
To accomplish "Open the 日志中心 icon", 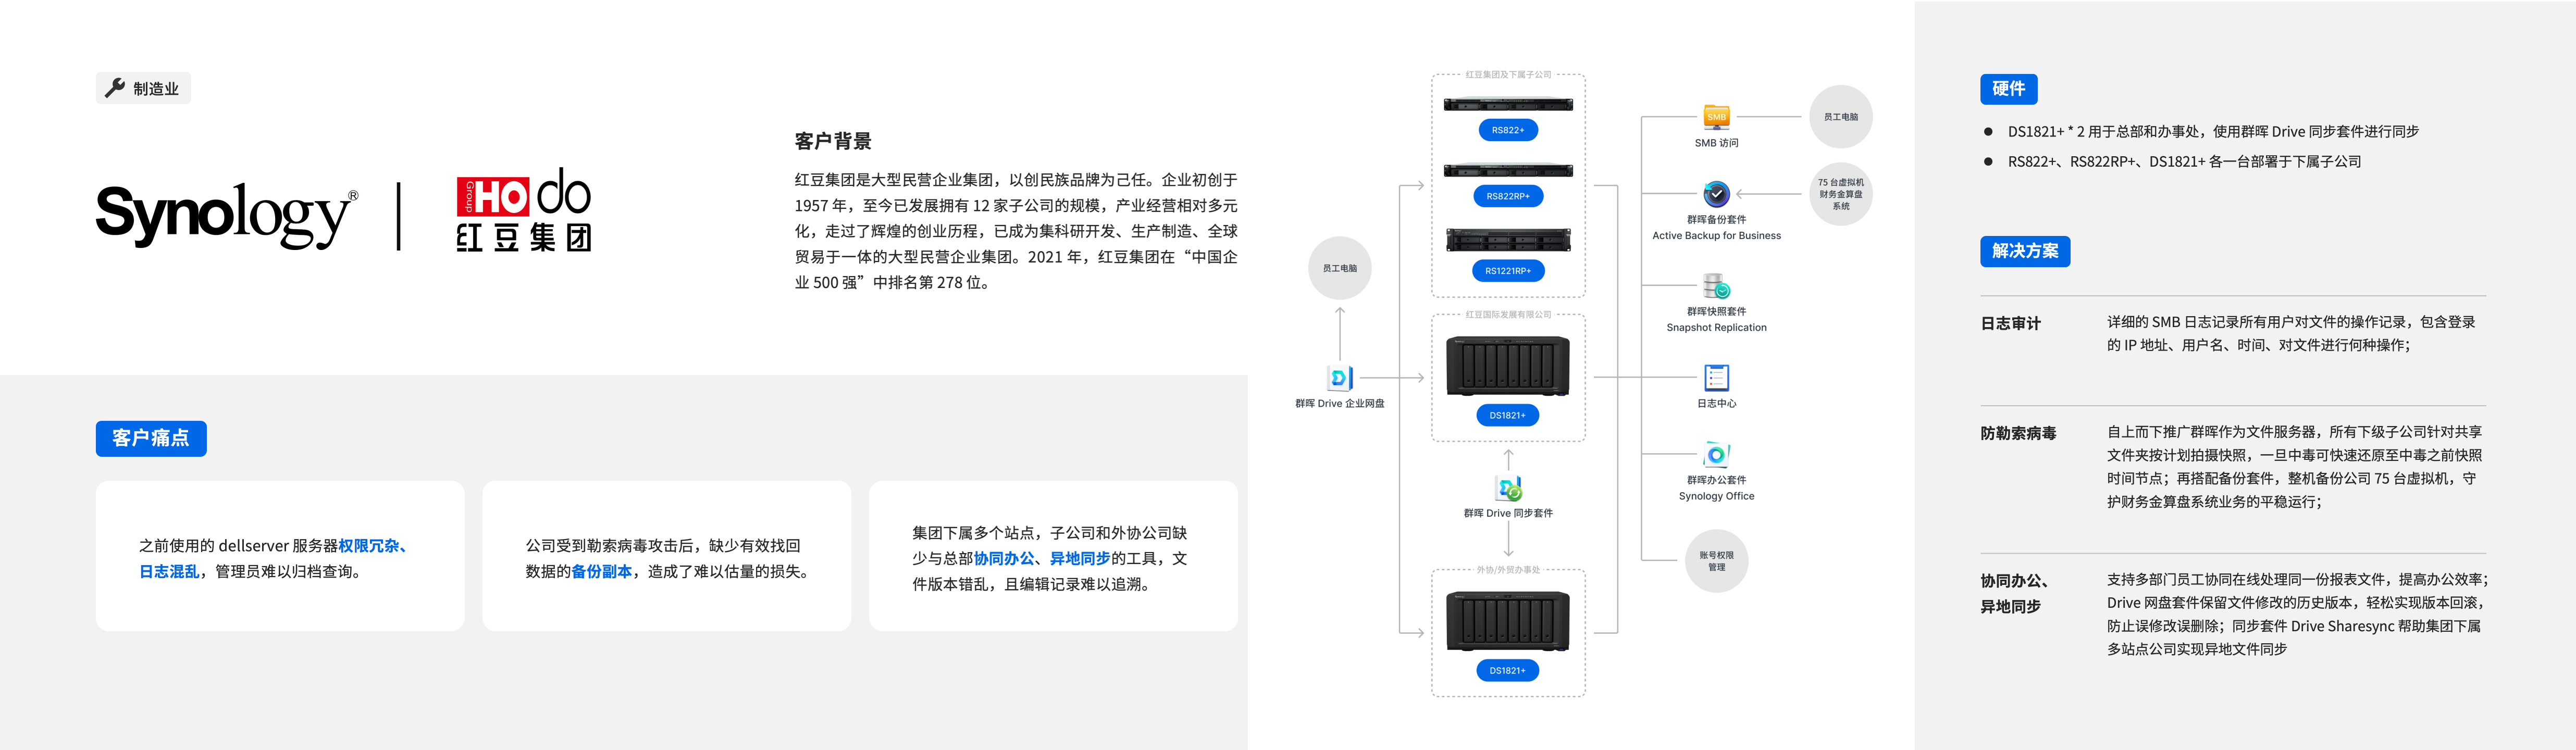I will point(1716,378).
